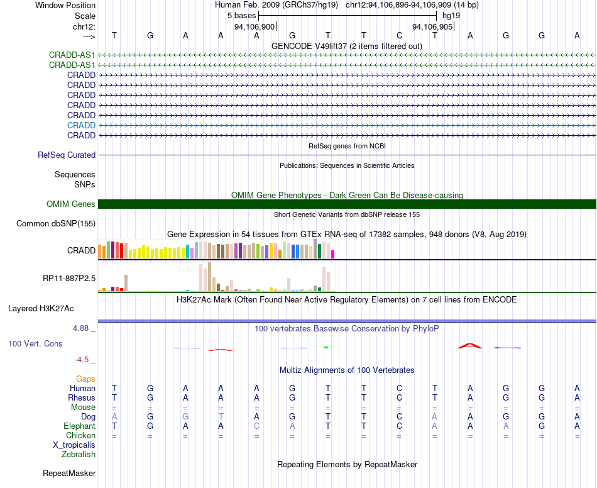Click the 94,106,905 position marker
This screenshot has height=488, width=597.
432,26
